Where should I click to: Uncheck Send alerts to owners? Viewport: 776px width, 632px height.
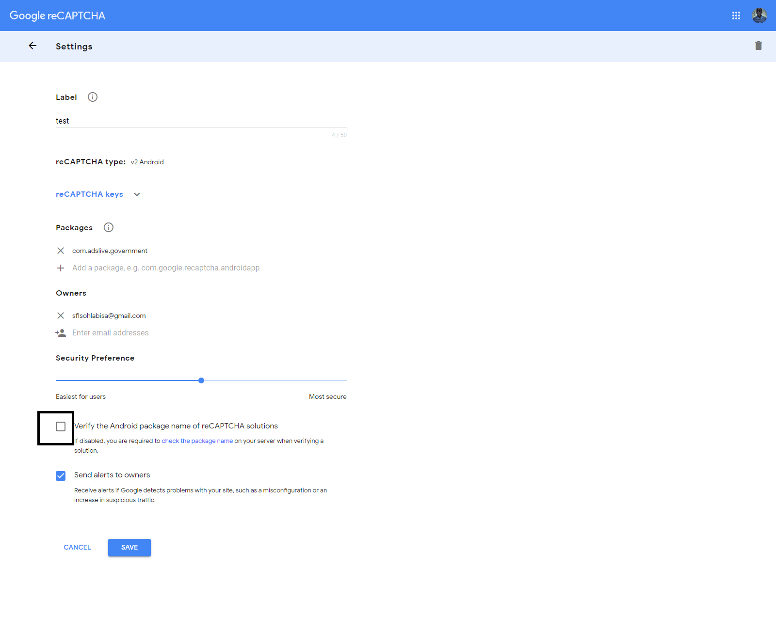[x=61, y=476]
